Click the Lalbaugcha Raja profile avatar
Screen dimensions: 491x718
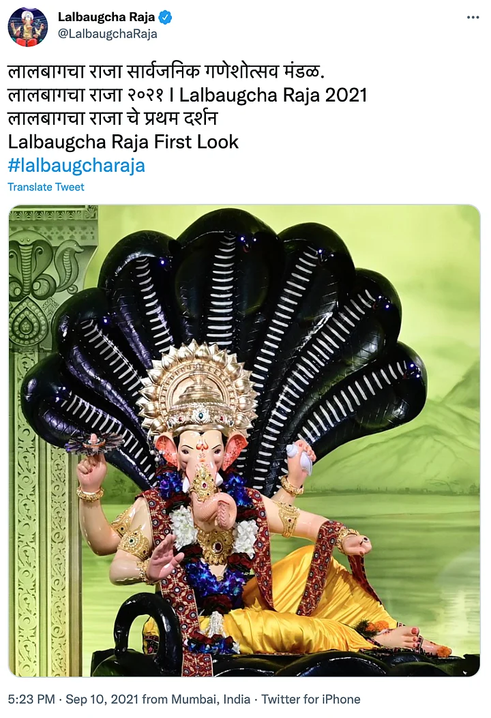(28, 27)
